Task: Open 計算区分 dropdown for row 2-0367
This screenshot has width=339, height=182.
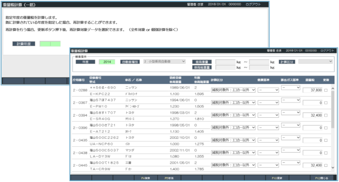Action: 233,103
